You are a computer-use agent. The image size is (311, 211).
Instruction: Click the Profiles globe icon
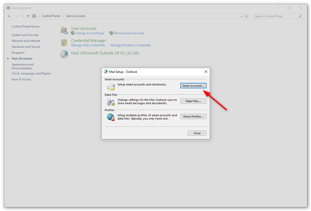(x=111, y=117)
